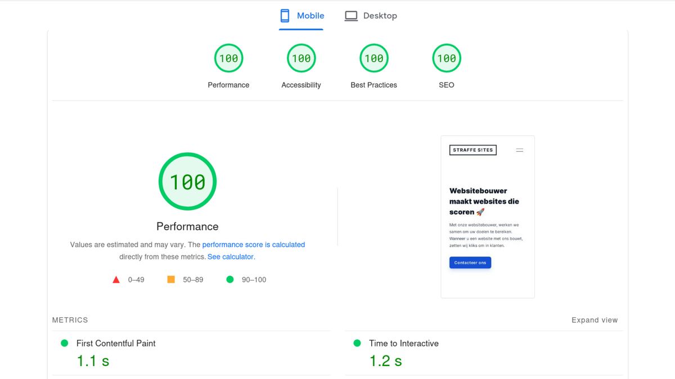The height and width of the screenshot is (379, 675).
Task: Click the 'SEO' category label
Action: [x=447, y=85]
